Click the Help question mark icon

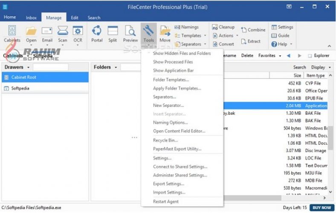(x=274, y=44)
